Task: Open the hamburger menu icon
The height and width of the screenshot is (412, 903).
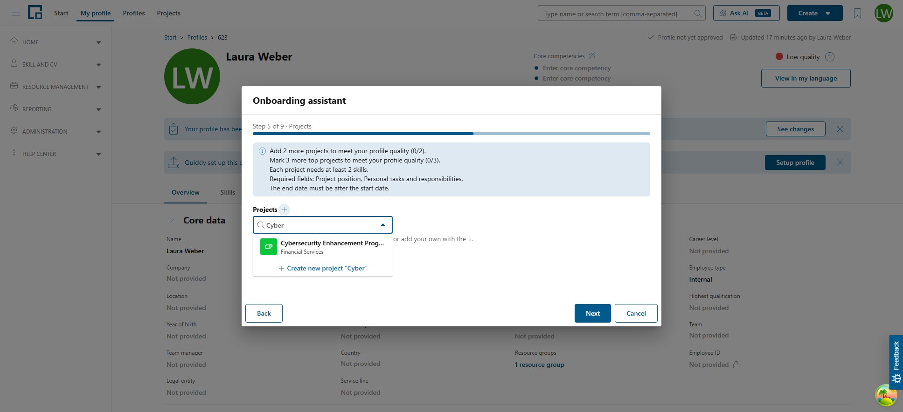Action: coord(16,13)
